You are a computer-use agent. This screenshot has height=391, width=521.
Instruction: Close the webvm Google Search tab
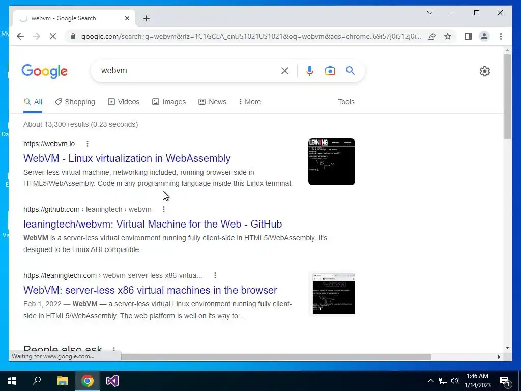127,18
